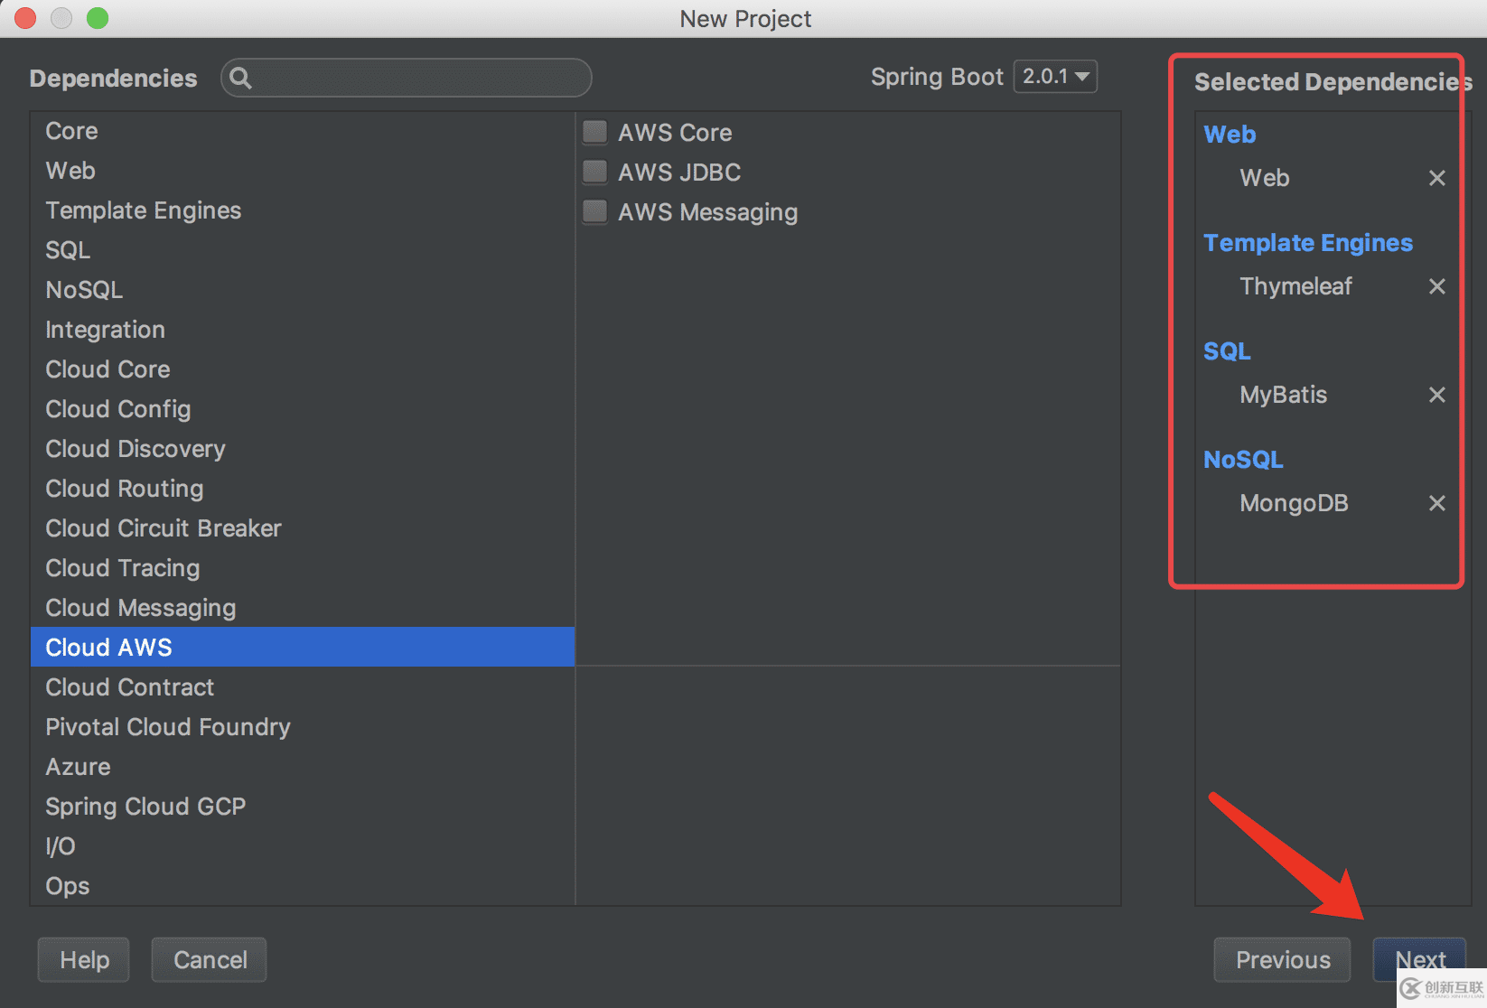Select MongoDB in Selected Dependencies
1487x1008 pixels.
pyautogui.click(x=1294, y=503)
